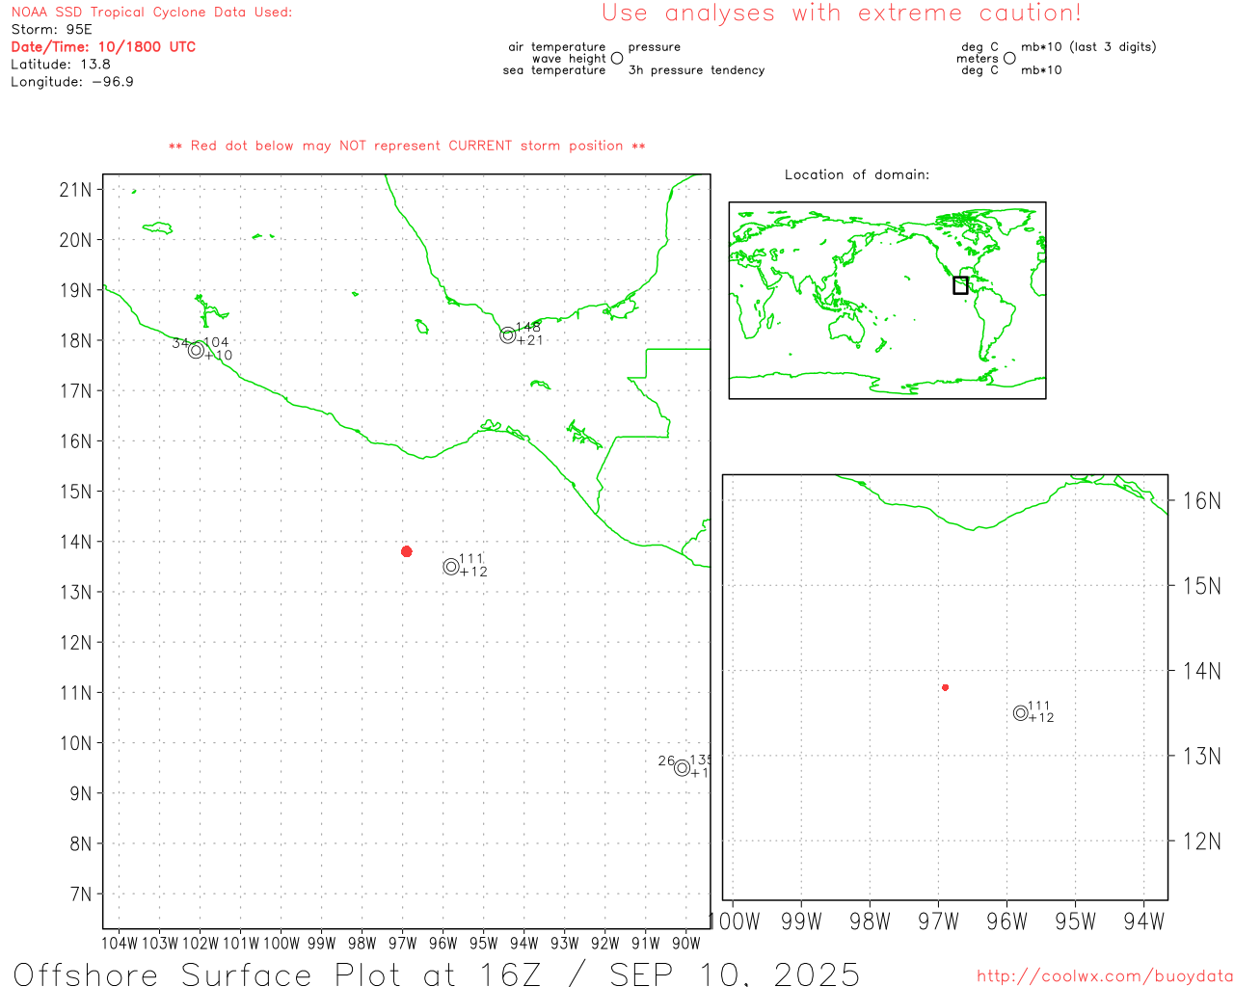
Task: Click the air temperature value '34'
Action: 180,343
